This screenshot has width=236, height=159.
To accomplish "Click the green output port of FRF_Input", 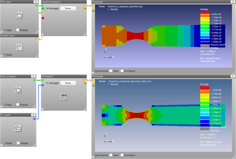I will (37, 6).
